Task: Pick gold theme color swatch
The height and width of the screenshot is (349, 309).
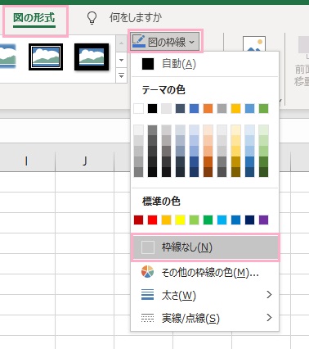Action: [x=235, y=108]
